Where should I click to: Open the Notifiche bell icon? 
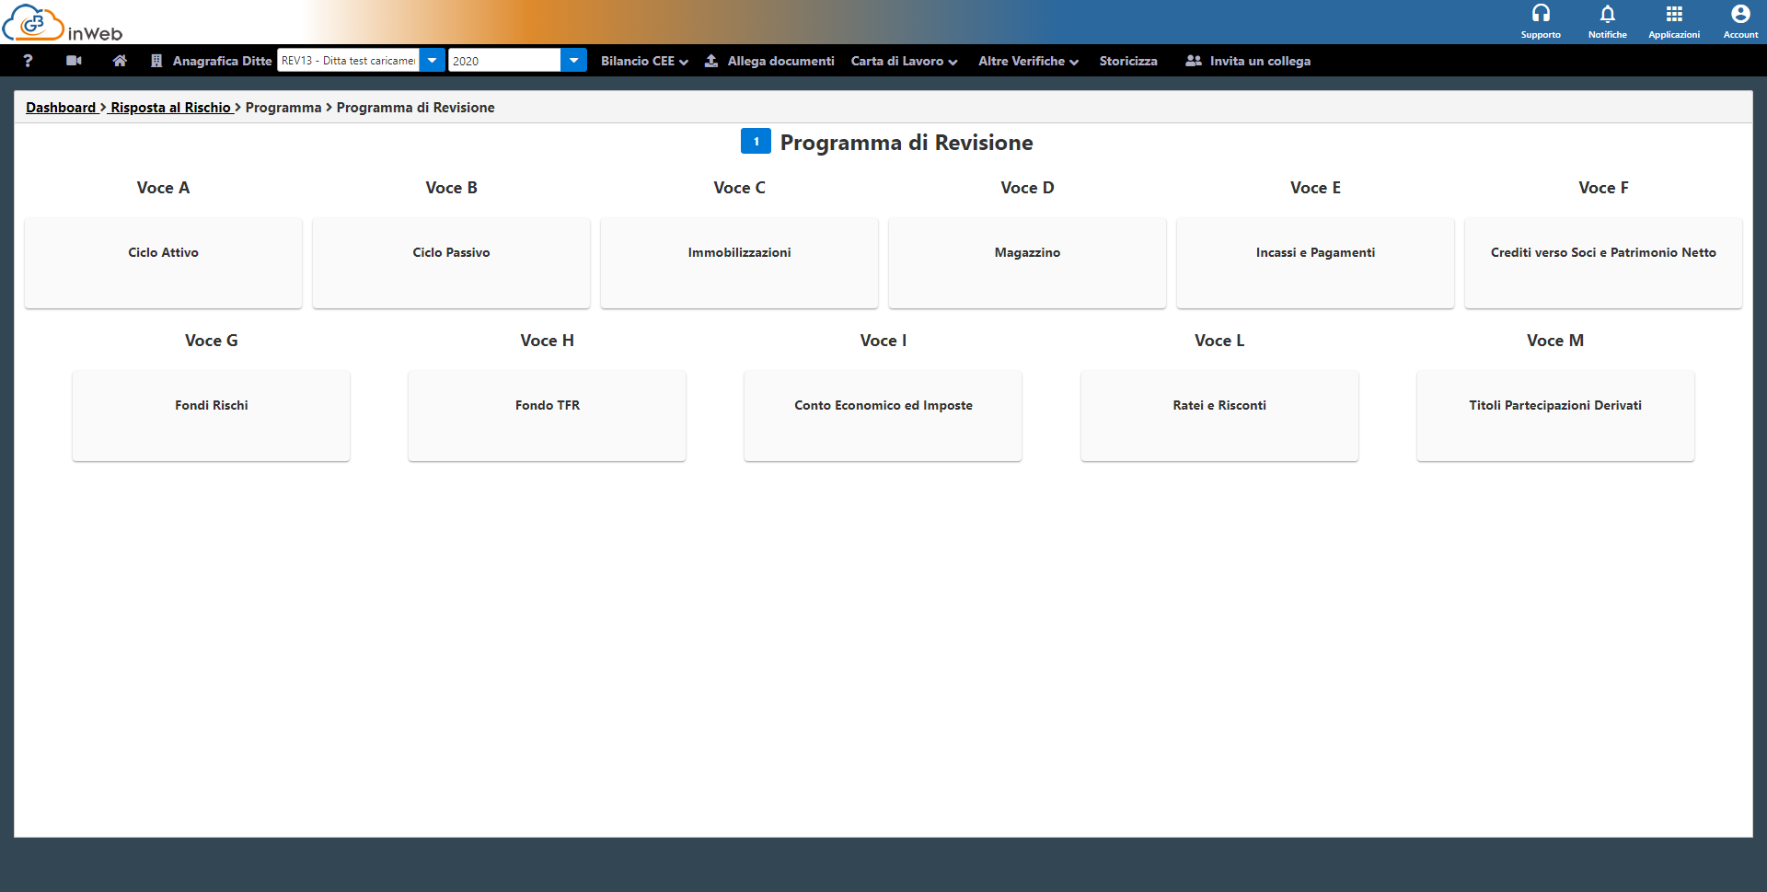[1607, 14]
